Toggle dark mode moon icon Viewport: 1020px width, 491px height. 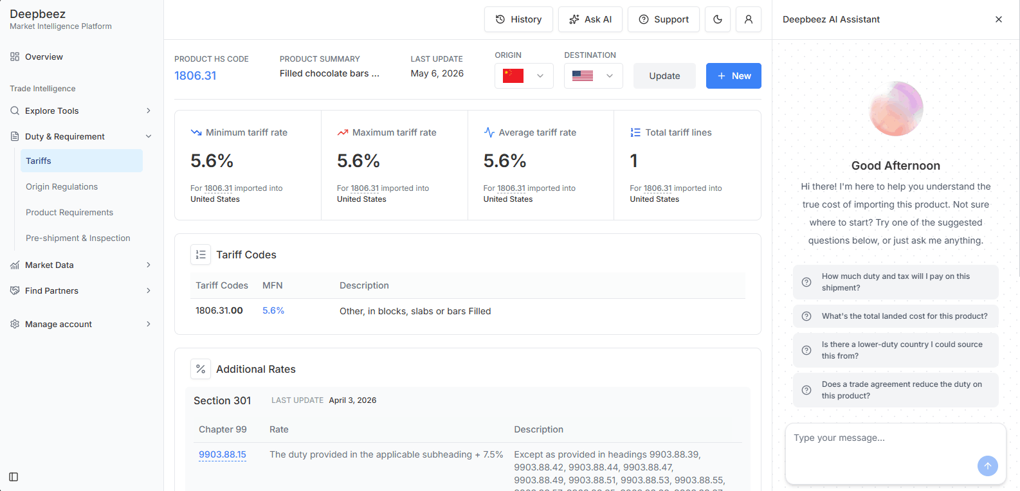(718, 19)
